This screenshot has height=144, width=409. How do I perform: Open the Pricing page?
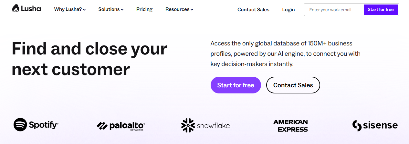coord(144,10)
